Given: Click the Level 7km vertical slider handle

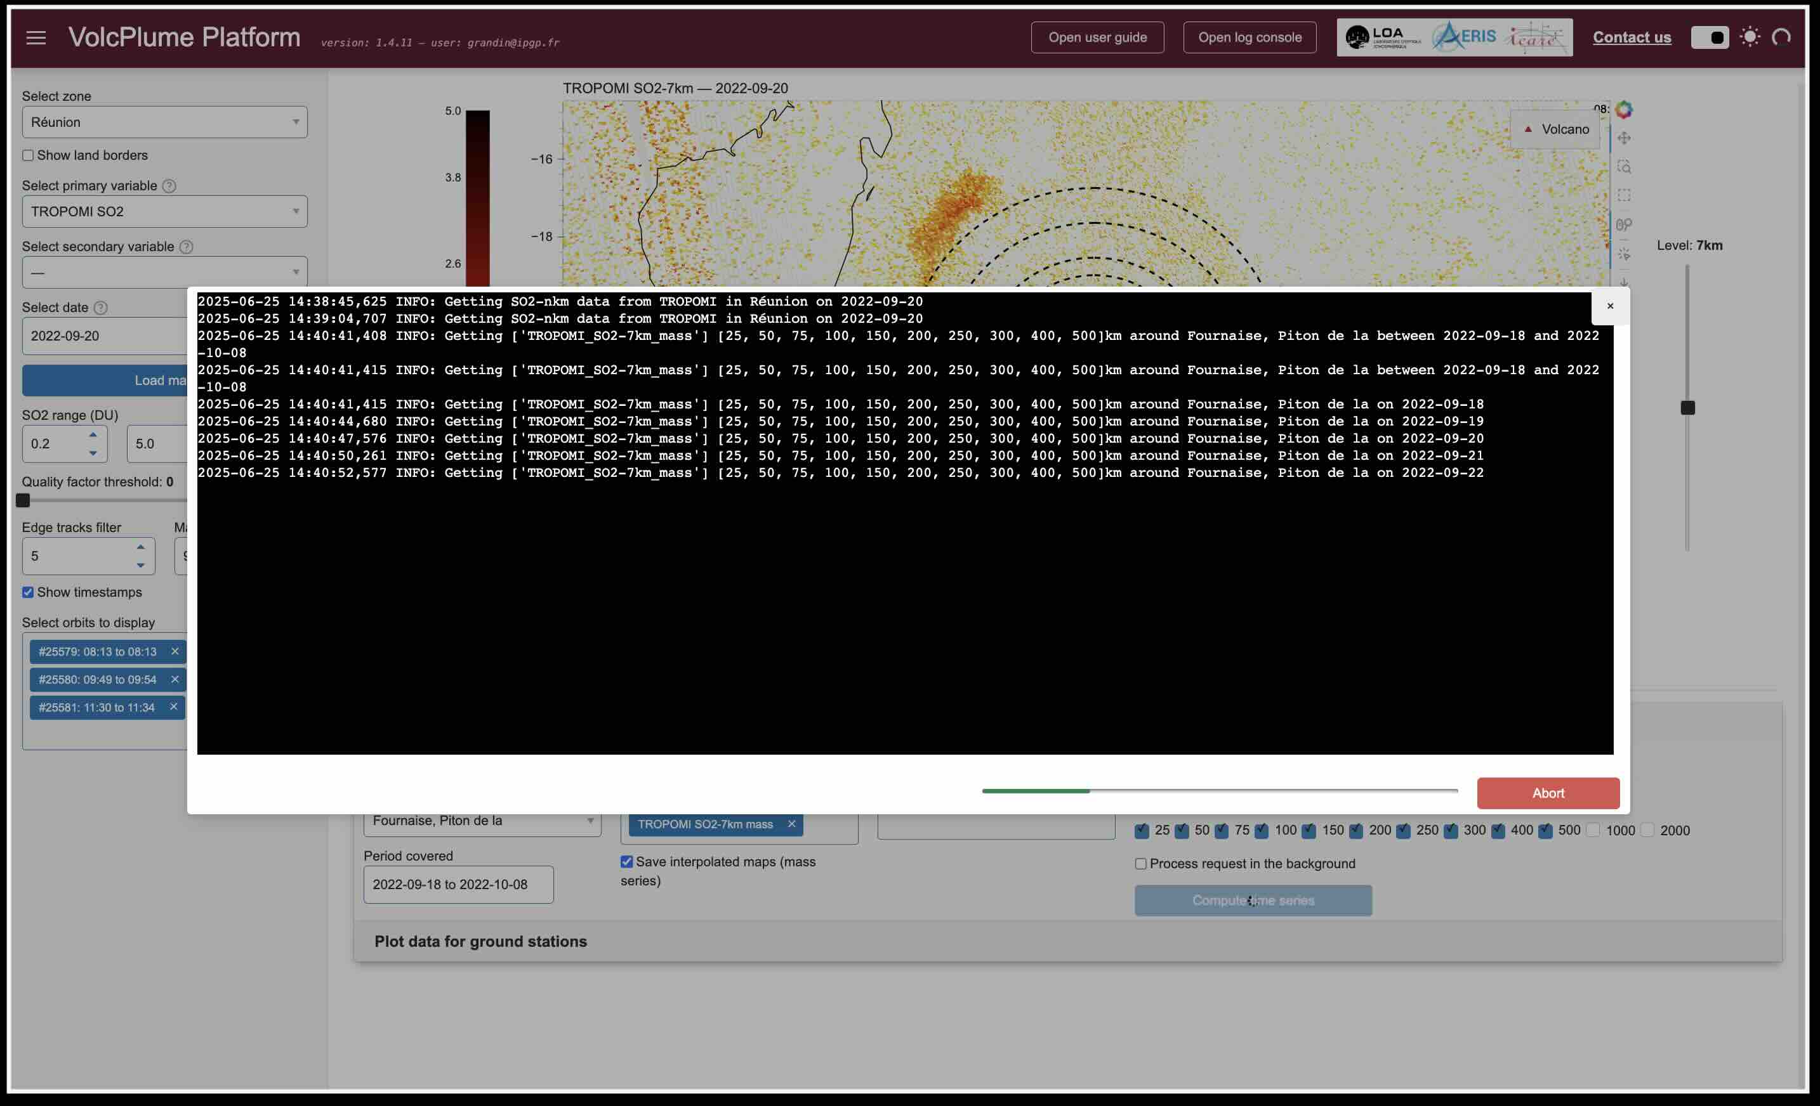Looking at the screenshot, I should pos(1687,408).
